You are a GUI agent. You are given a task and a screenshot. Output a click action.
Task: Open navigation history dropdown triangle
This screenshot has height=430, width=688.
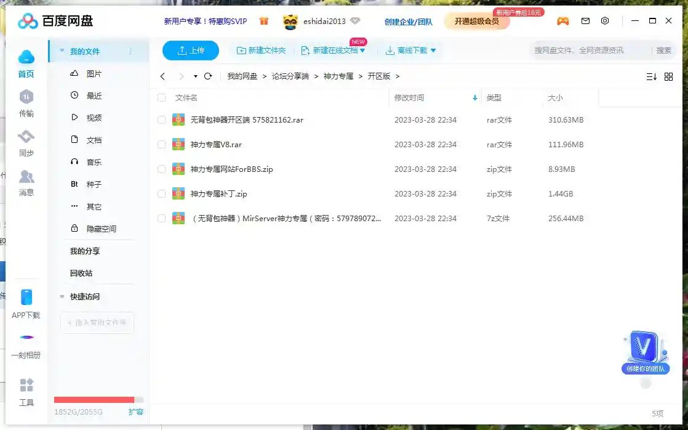(195, 76)
